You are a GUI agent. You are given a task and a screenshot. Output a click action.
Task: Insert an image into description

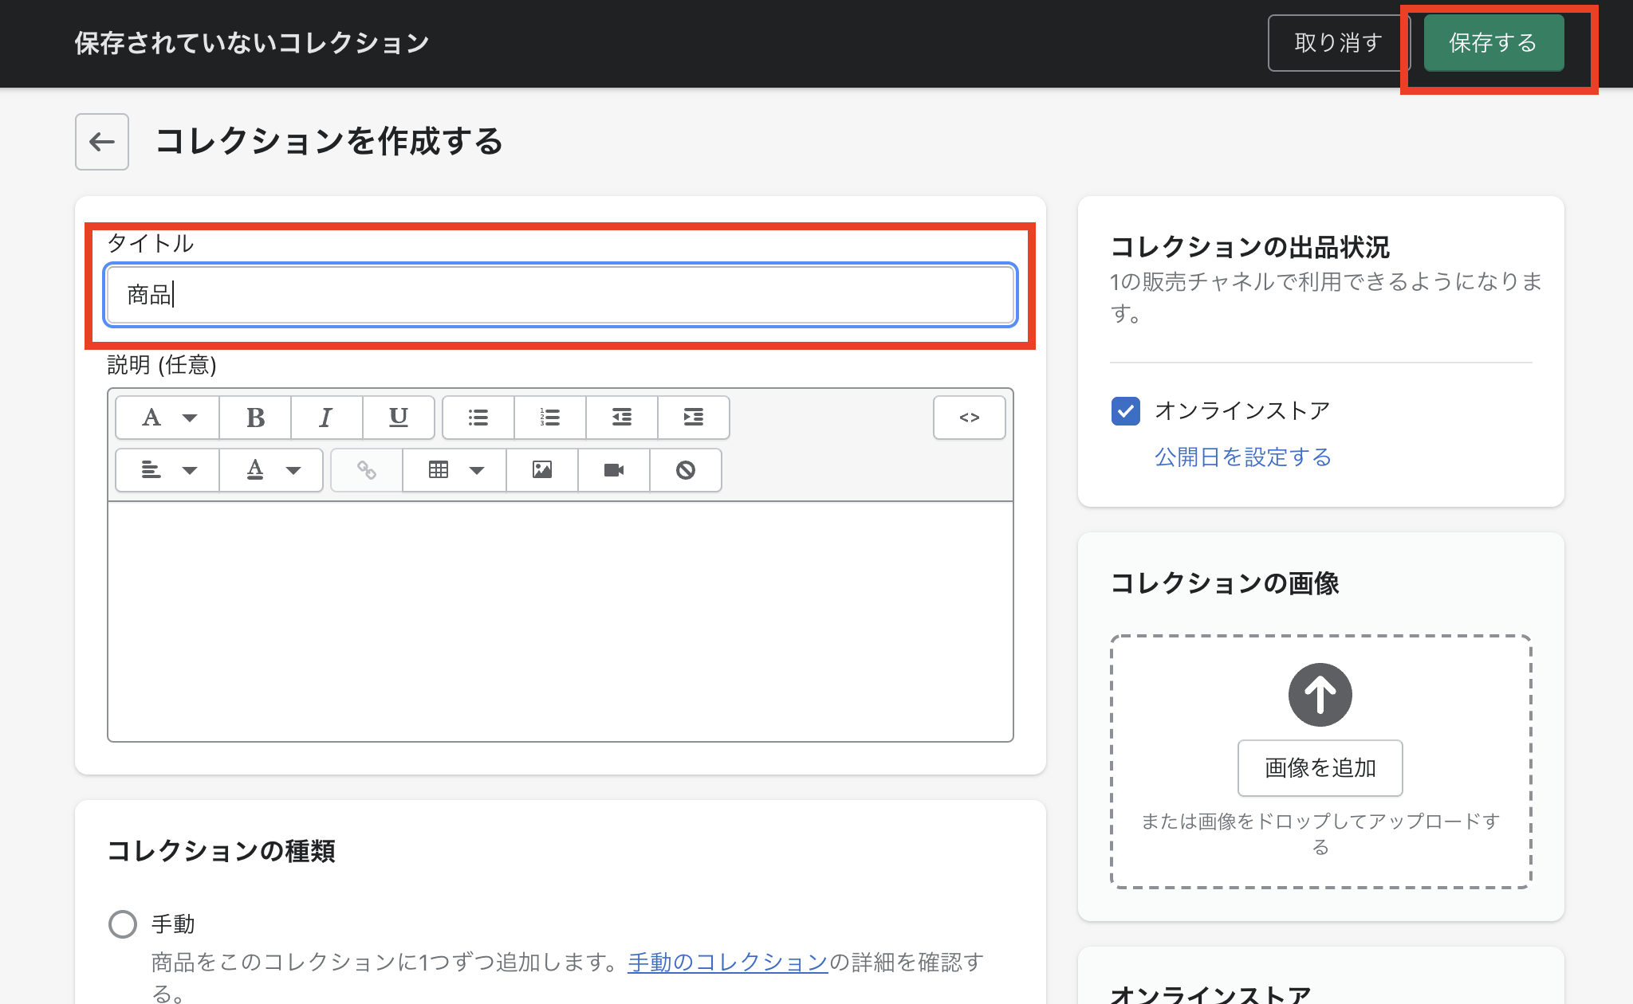(542, 470)
